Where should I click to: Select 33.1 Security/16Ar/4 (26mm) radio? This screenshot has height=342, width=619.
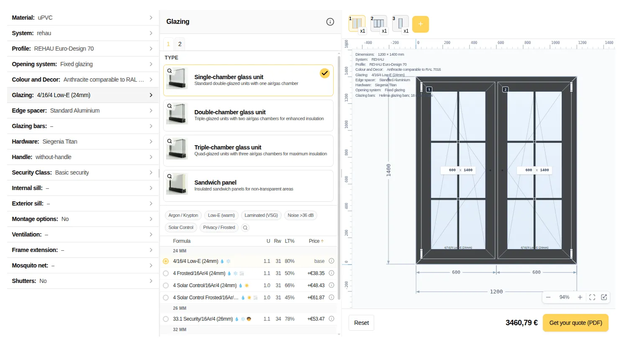(x=166, y=319)
